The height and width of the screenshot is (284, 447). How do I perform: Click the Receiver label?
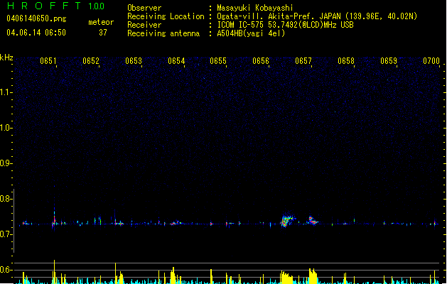[x=144, y=25]
